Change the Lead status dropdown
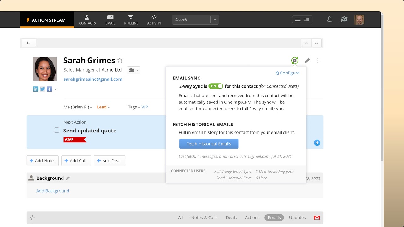 point(103,107)
